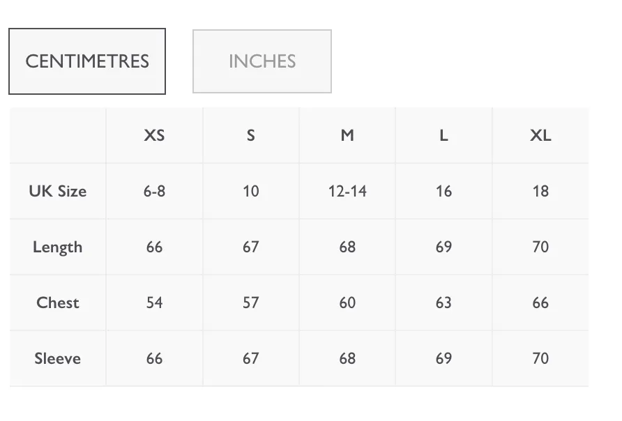
Task: Select the CENTIMETRES unit tab
Action: (x=87, y=61)
